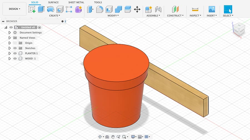Activate the Pan hand tool
250x140 pixels.
(x=113, y=137)
